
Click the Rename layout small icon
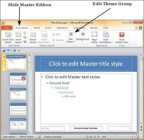click(25, 37)
